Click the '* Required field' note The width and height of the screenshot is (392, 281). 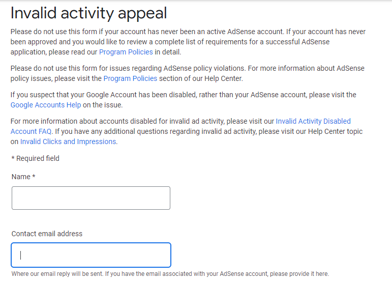(x=35, y=158)
